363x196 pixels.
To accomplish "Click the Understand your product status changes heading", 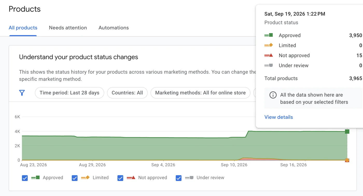I will pos(79,57).
